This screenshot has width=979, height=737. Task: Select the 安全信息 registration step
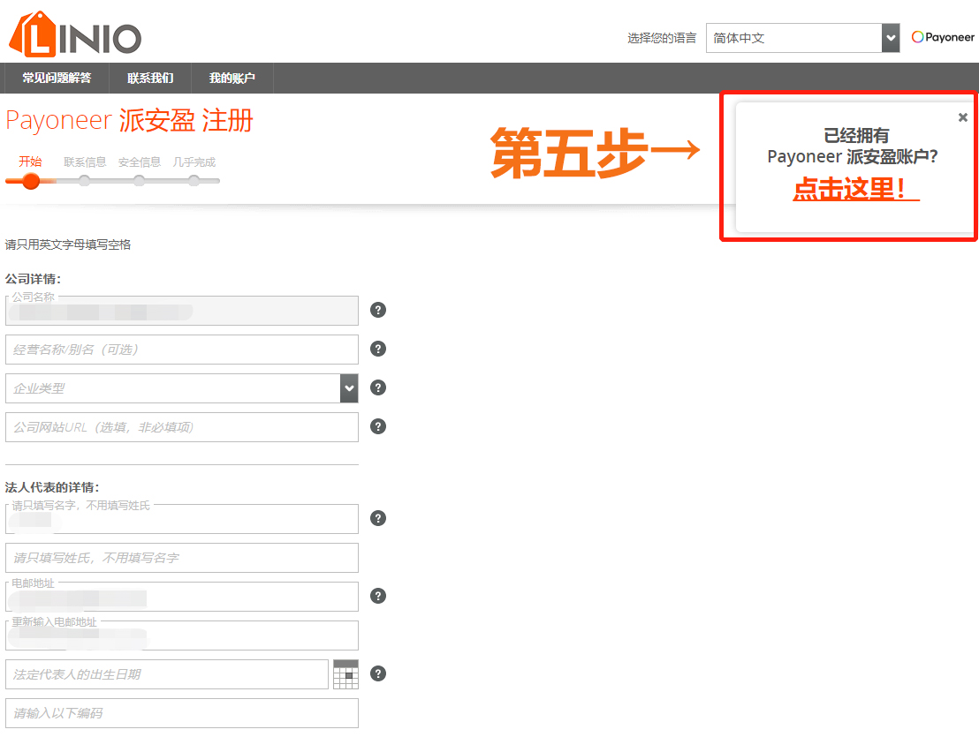coord(140,162)
